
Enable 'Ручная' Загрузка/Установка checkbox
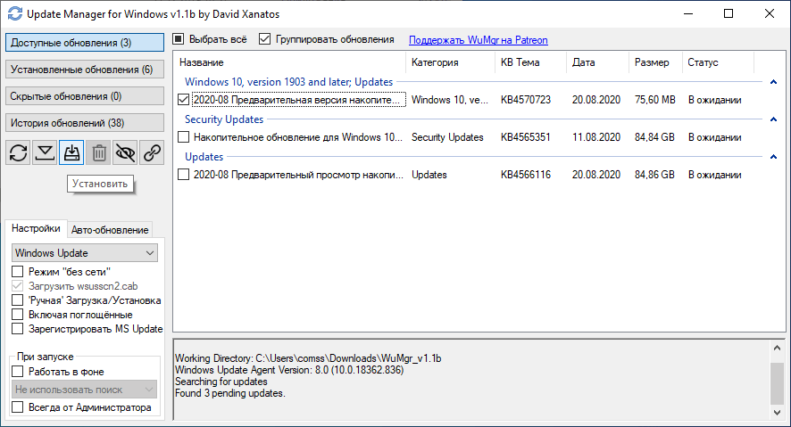tap(18, 300)
